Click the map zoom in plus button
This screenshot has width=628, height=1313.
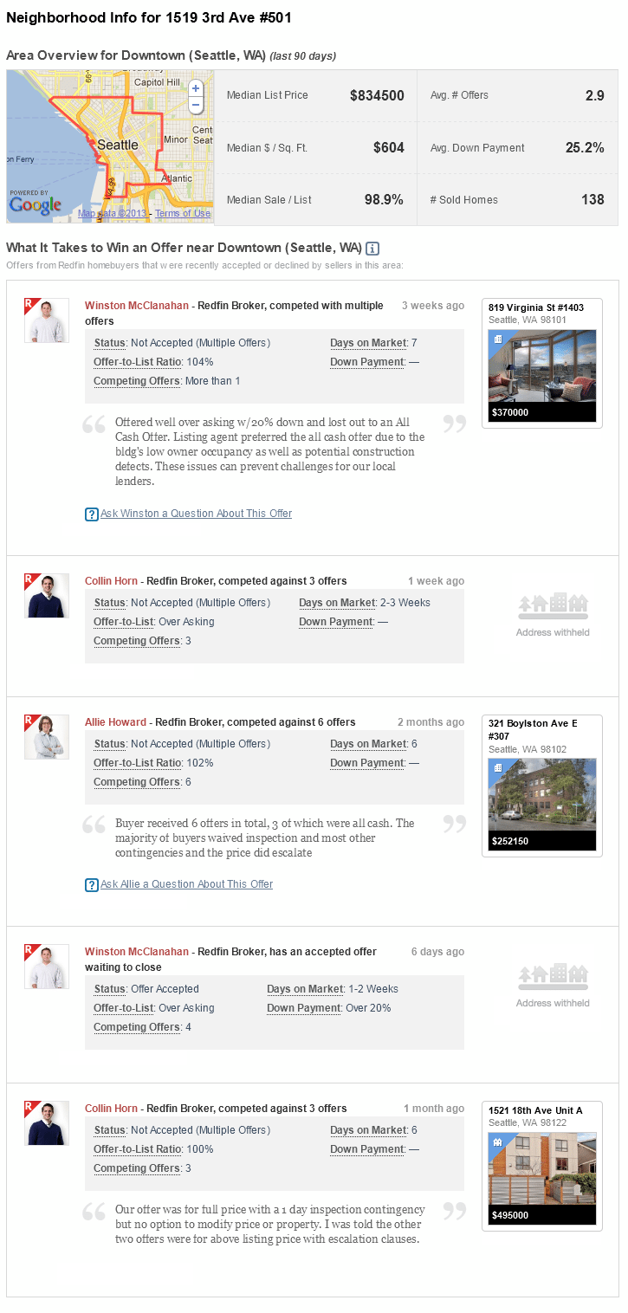[x=196, y=88]
